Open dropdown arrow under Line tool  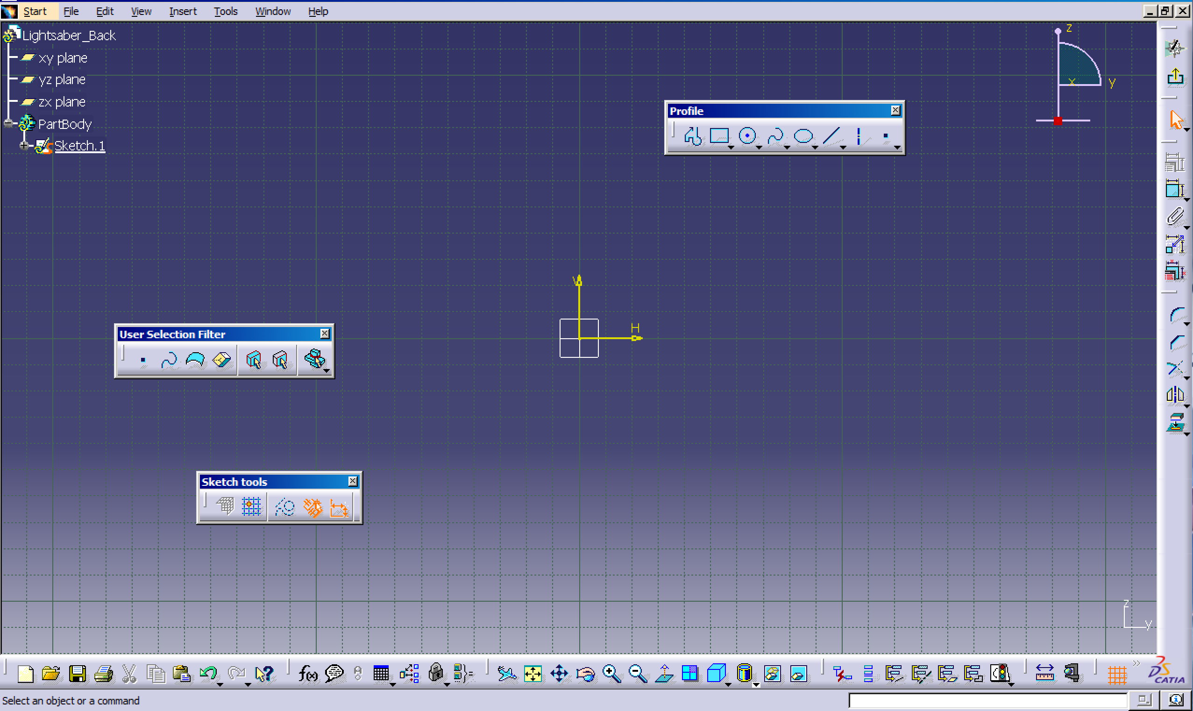click(x=843, y=147)
